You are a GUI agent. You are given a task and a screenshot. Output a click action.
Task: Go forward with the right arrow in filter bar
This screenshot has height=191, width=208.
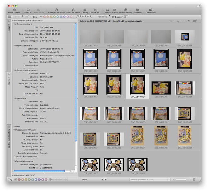click(x=19, y=17)
